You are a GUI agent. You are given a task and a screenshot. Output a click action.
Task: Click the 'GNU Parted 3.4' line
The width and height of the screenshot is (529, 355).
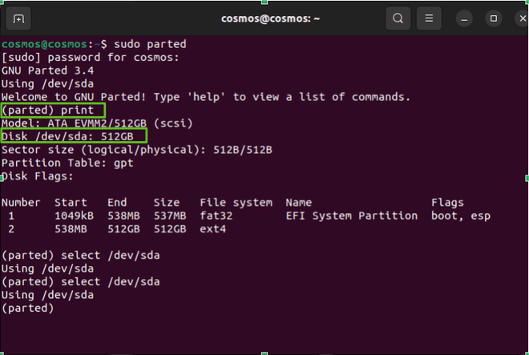(x=47, y=71)
